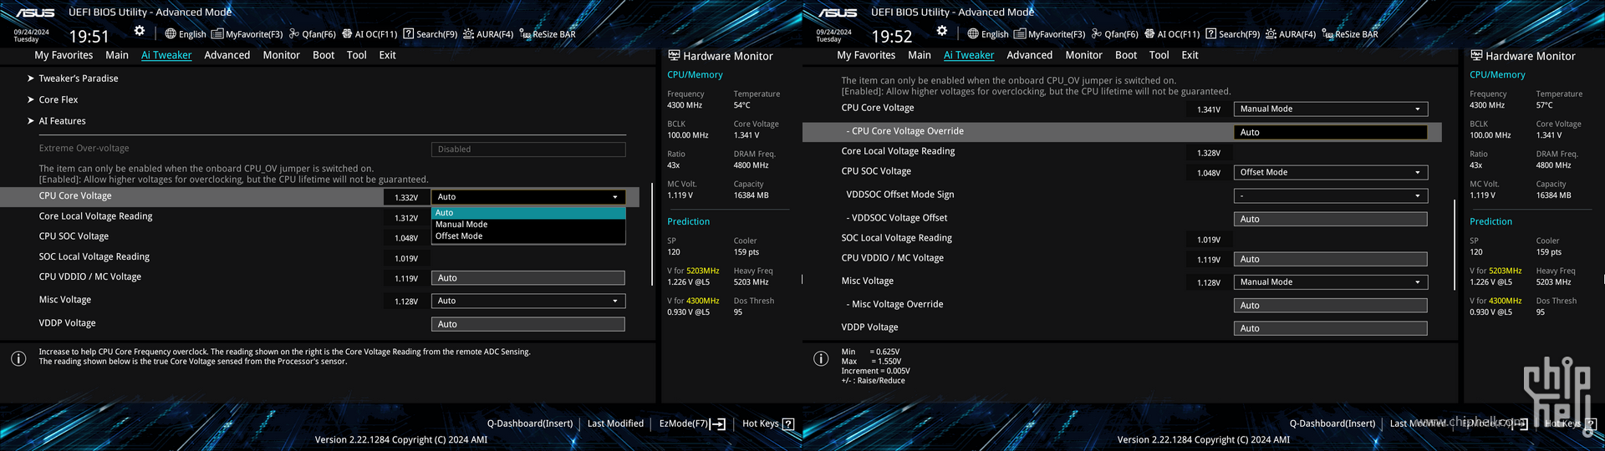
Task: Choose Offset Mode in open dropdown list
Action: tap(528, 236)
